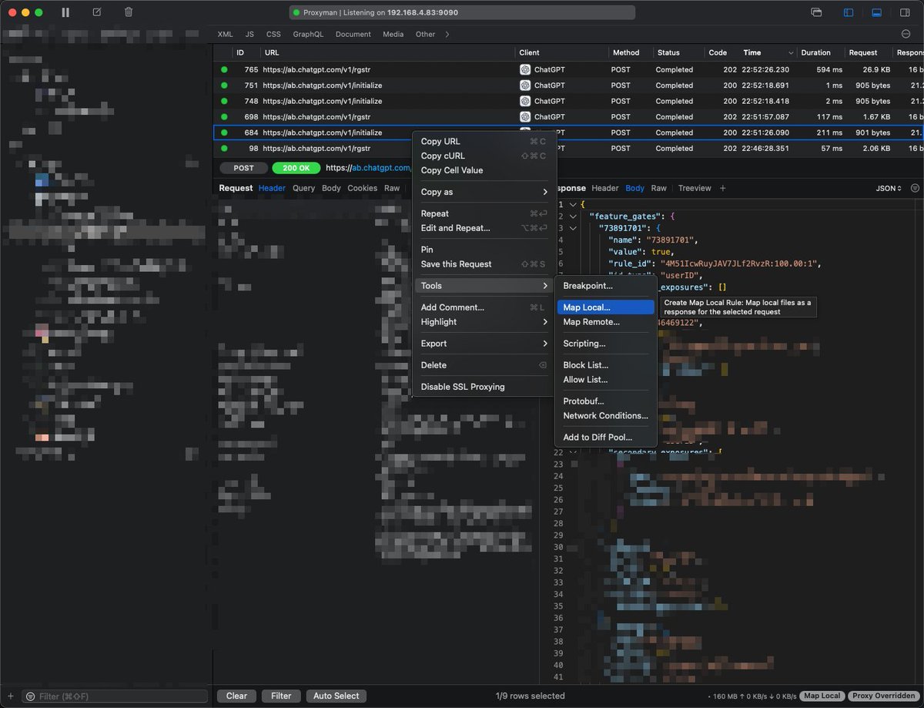Choose Network Conditions... in Tools submenu

(x=605, y=416)
